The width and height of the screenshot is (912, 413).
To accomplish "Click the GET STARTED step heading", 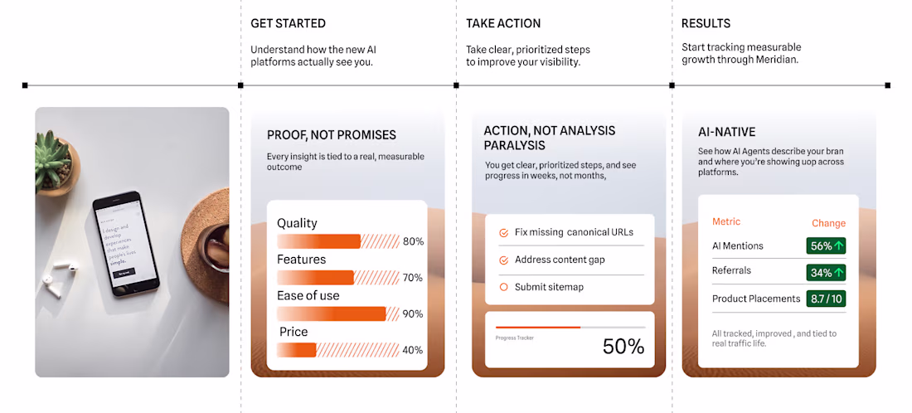I will (x=288, y=24).
